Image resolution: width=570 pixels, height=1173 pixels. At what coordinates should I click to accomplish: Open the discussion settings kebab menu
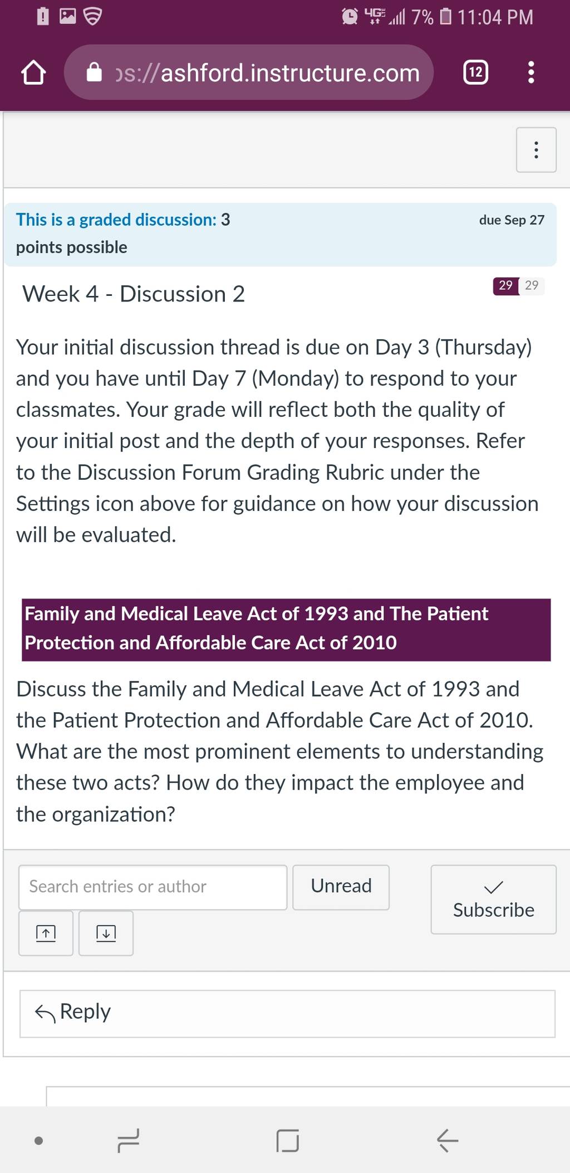[536, 150]
